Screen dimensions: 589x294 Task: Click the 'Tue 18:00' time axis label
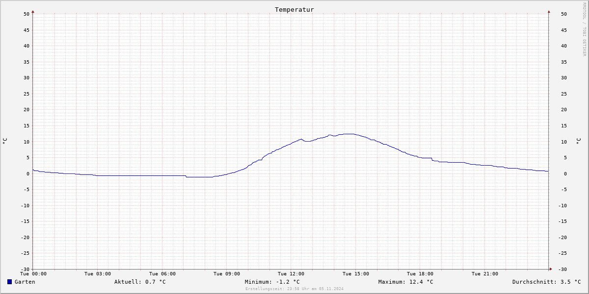click(420, 274)
